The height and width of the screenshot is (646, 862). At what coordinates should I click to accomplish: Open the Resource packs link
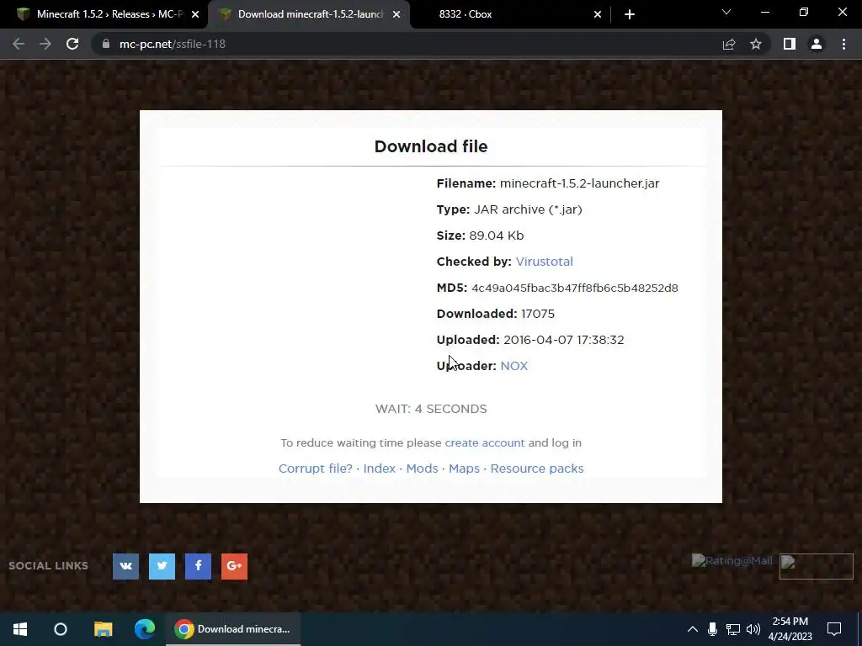(x=536, y=469)
